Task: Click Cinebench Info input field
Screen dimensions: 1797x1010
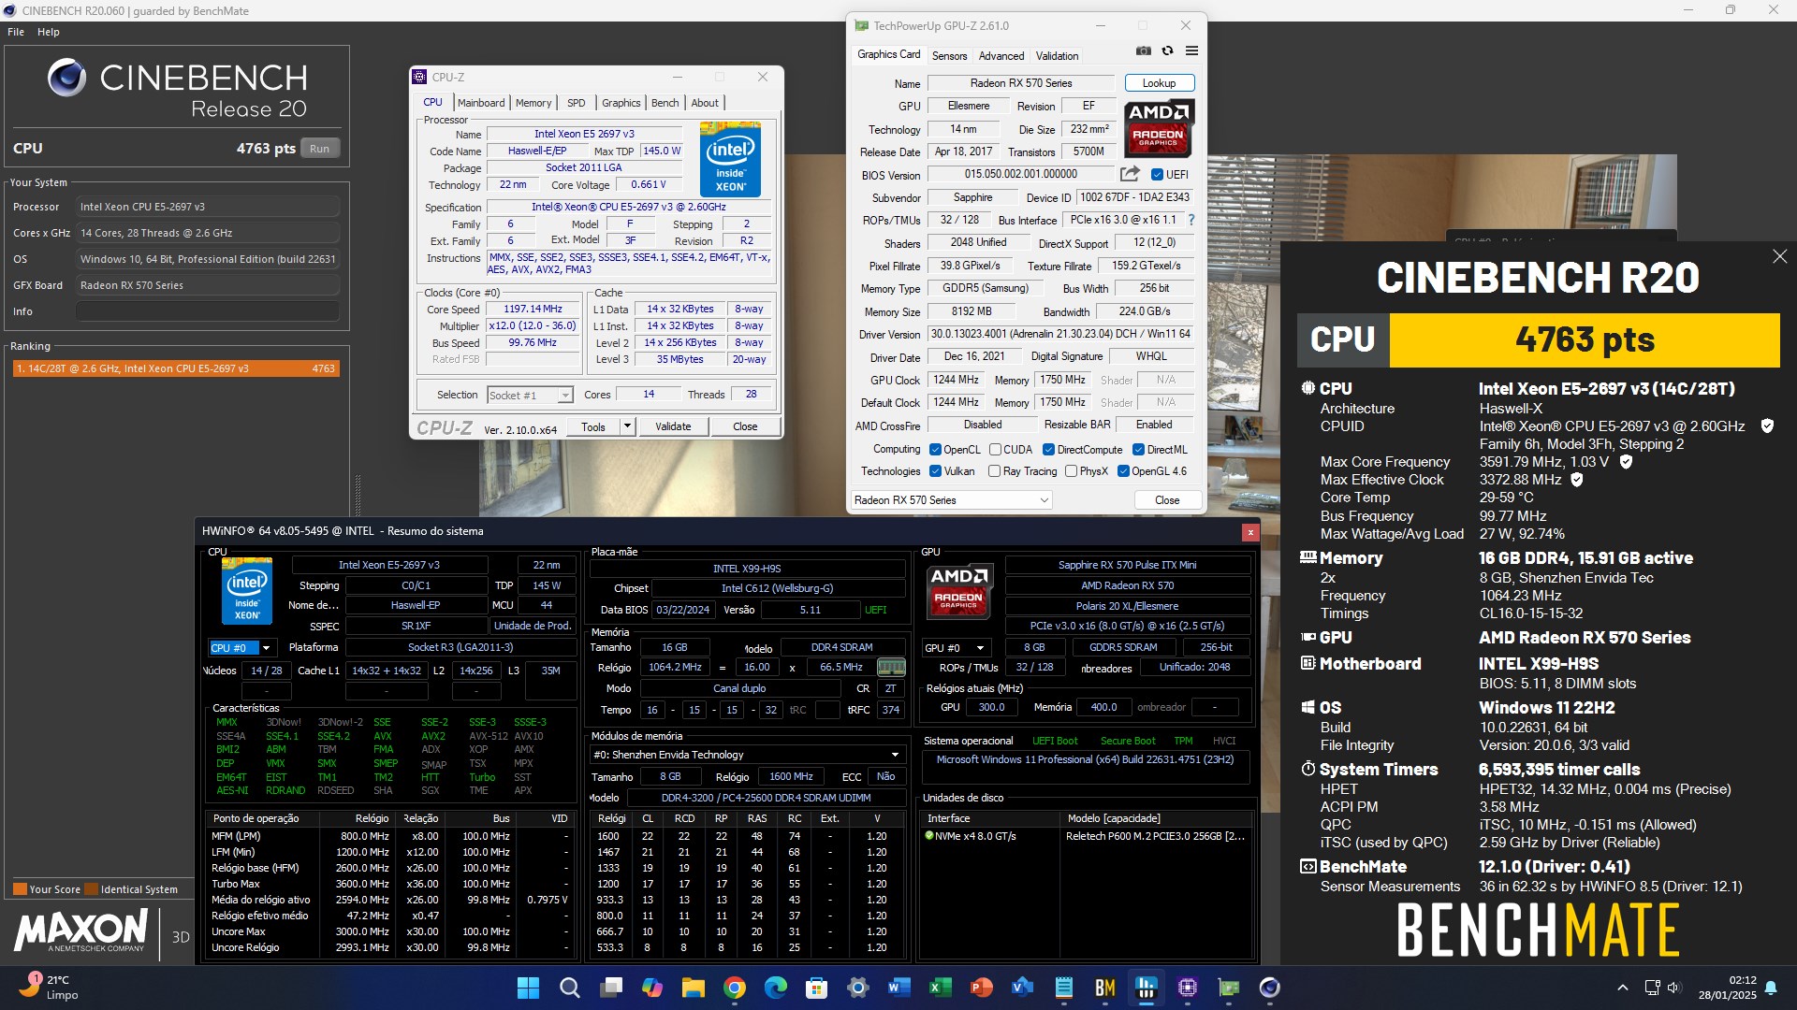Action: point(208,311)
